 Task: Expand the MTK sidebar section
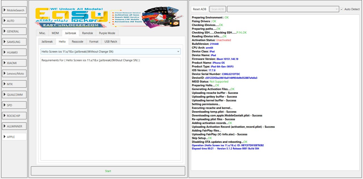[x=14, y=84]
